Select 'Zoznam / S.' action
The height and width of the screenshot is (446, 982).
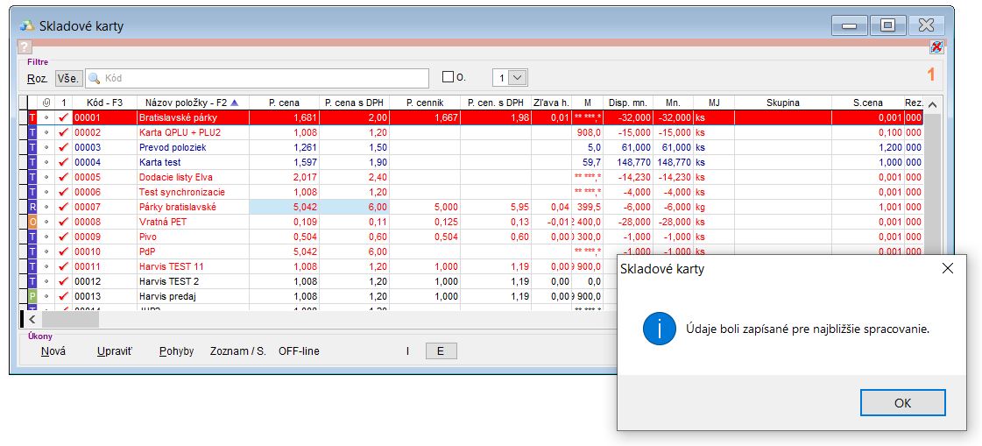click(x=237, y=351)
